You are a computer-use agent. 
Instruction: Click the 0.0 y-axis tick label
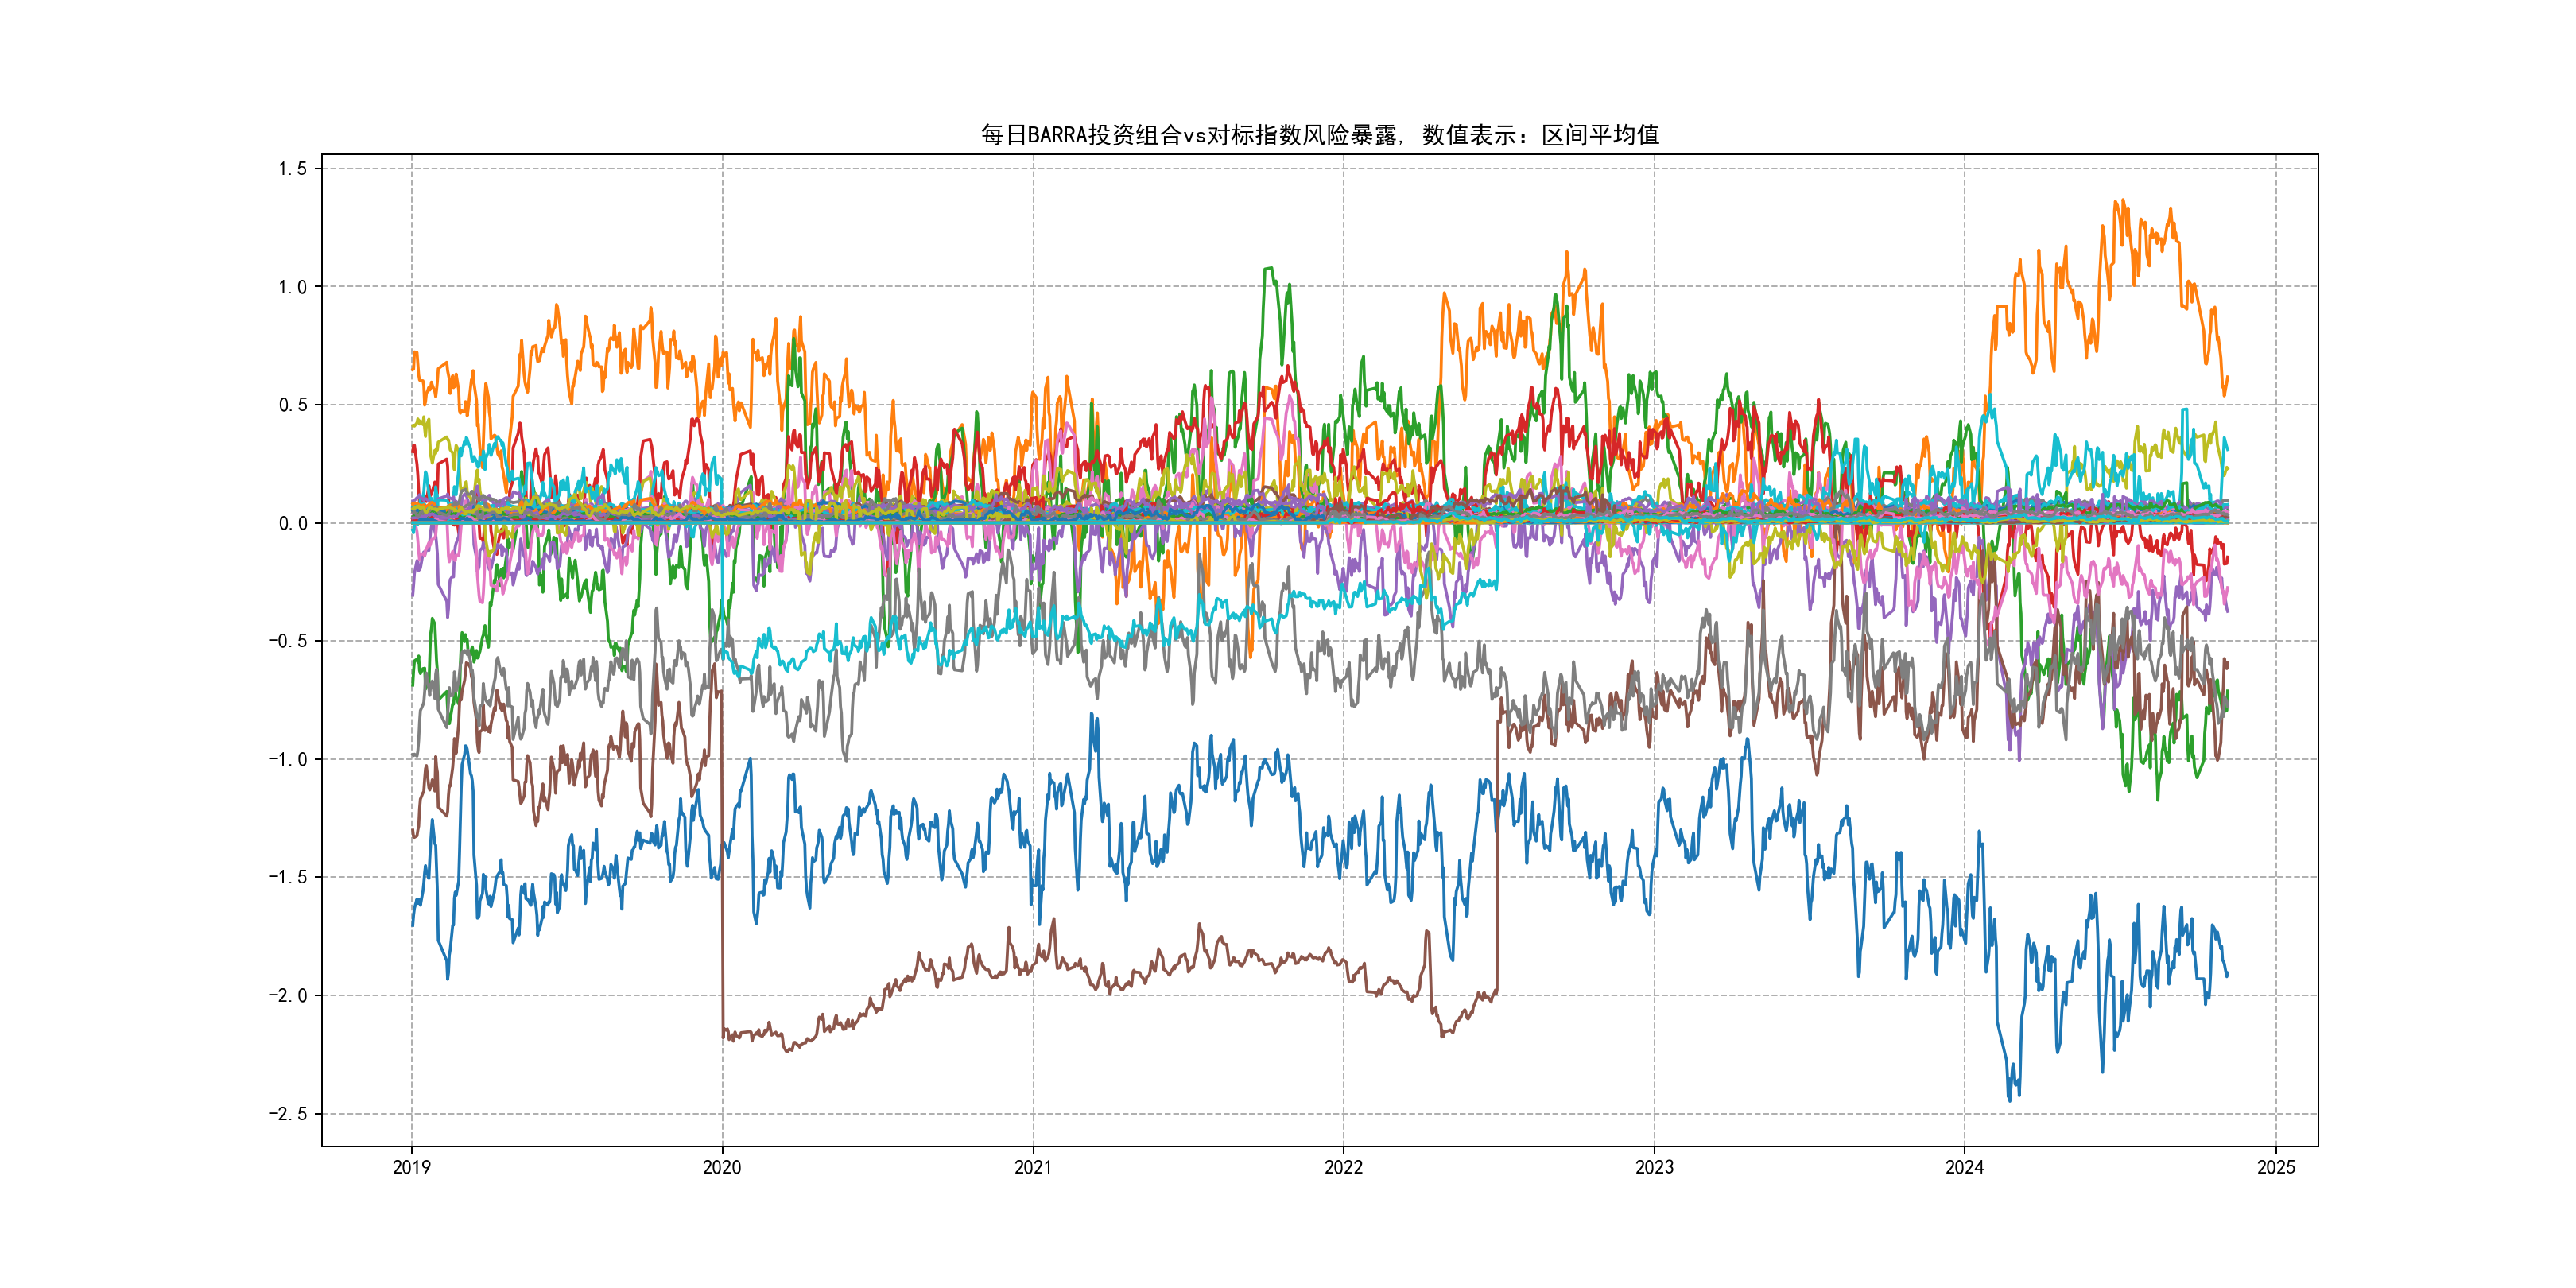coord(292,523)
